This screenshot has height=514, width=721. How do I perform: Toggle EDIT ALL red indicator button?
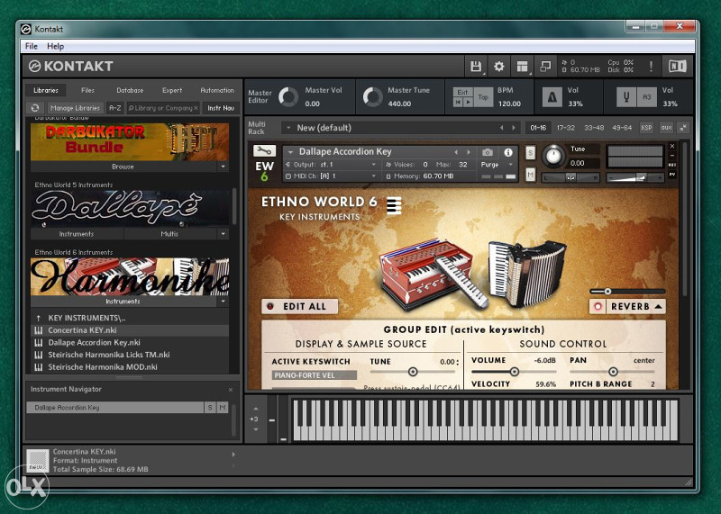point(270,306)
